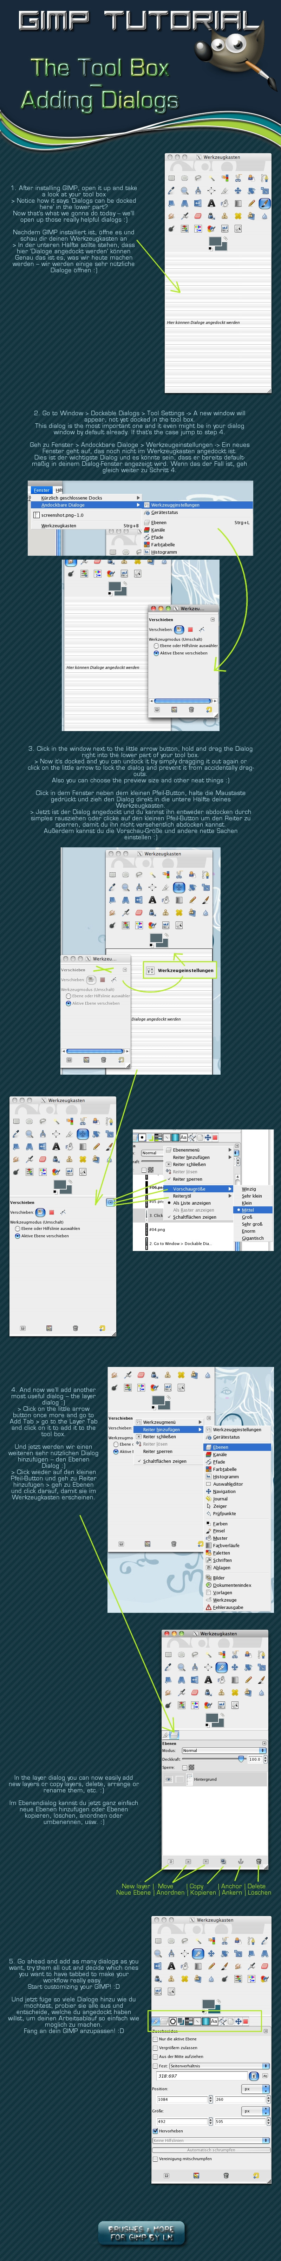Set preview size to 'Gigantisch'
The width and height of the screenshot is (281, 2261).
pos(252,1238)
